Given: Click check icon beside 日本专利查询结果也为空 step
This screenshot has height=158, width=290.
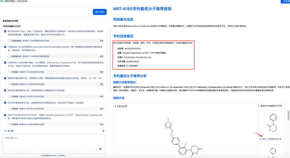Looking at the screenshot, I should click(5, 103).
